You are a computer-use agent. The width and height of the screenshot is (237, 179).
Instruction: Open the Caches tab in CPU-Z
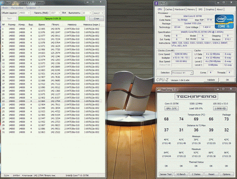pyautogui.click(x=168, y=9)
